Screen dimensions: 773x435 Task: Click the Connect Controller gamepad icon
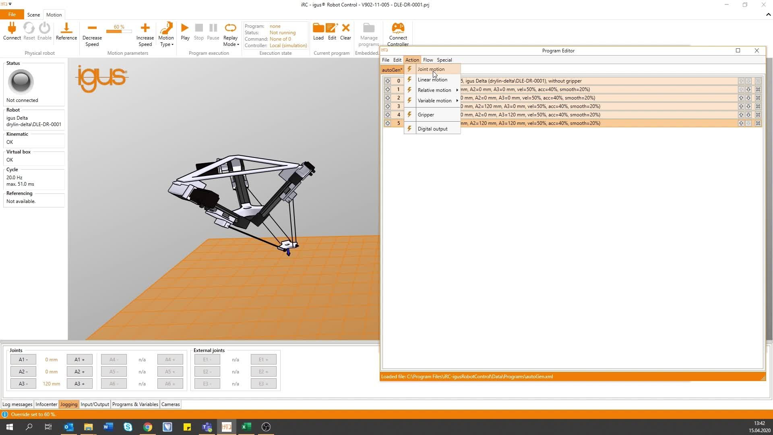pyautogui.click(x=398, y=28)
